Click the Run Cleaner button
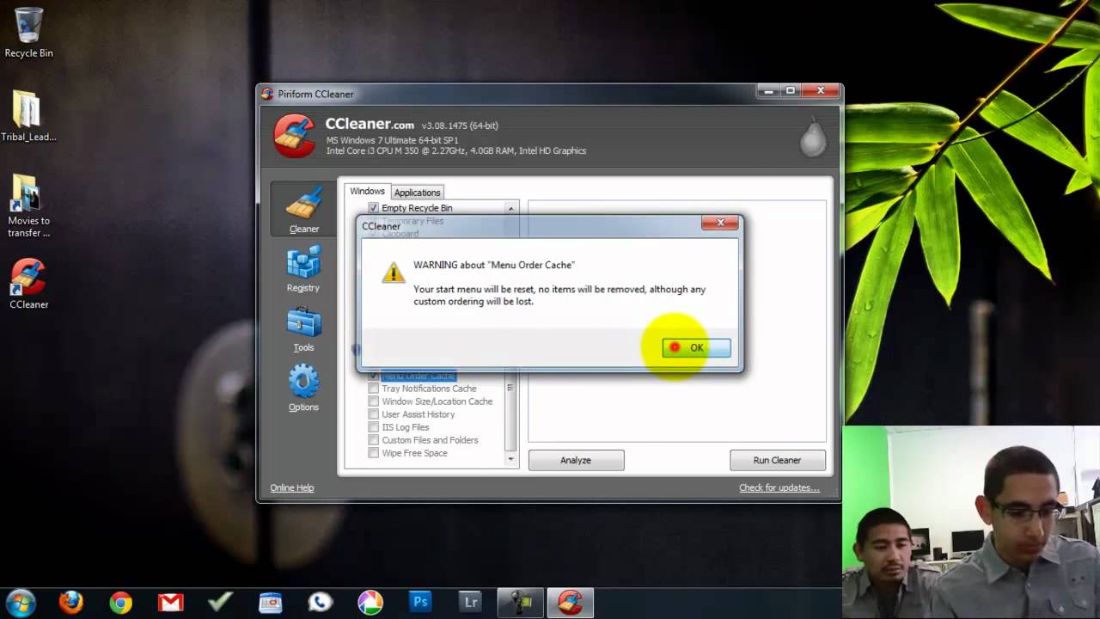This screenshot has width=1100, height=619. [777, 460]
